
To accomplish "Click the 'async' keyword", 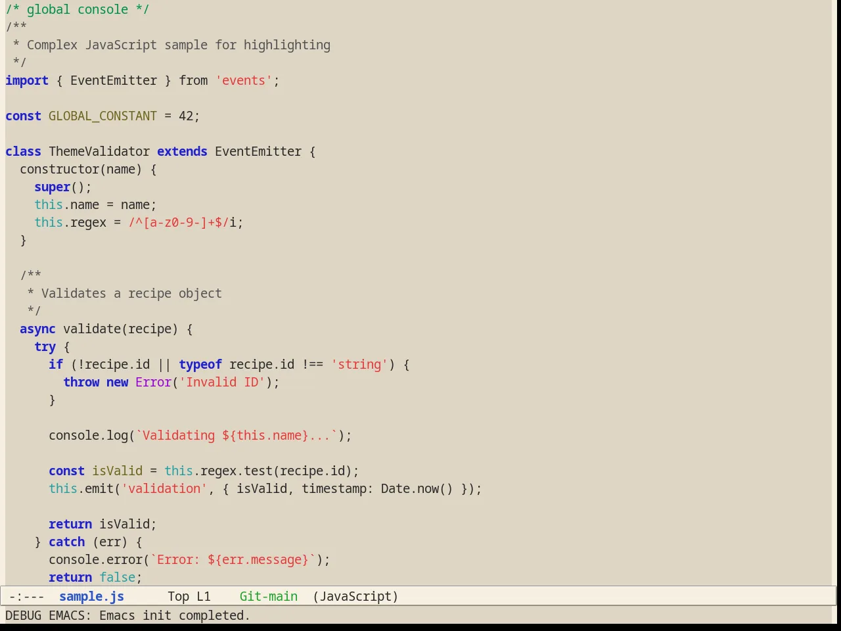I will pos(37,329).
